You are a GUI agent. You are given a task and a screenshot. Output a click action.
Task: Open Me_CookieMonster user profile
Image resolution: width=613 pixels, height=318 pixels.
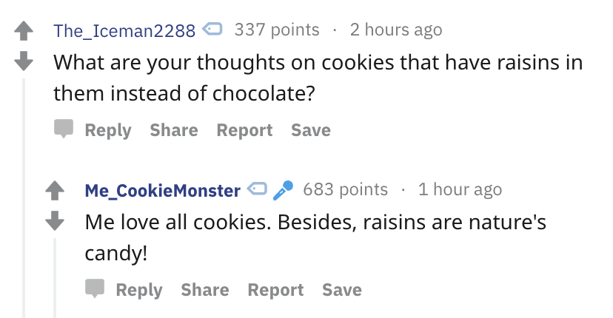tap(163, 190)
